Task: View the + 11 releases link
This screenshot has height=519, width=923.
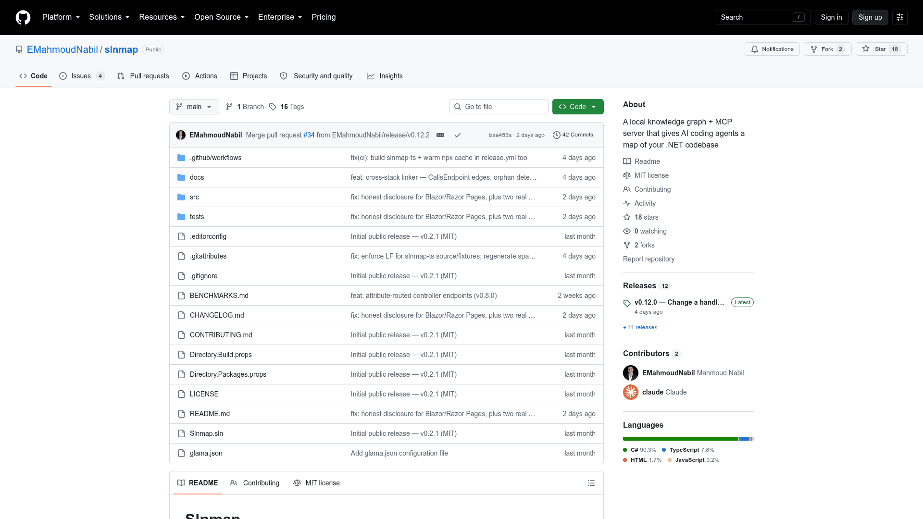Action: coord(640,327)
